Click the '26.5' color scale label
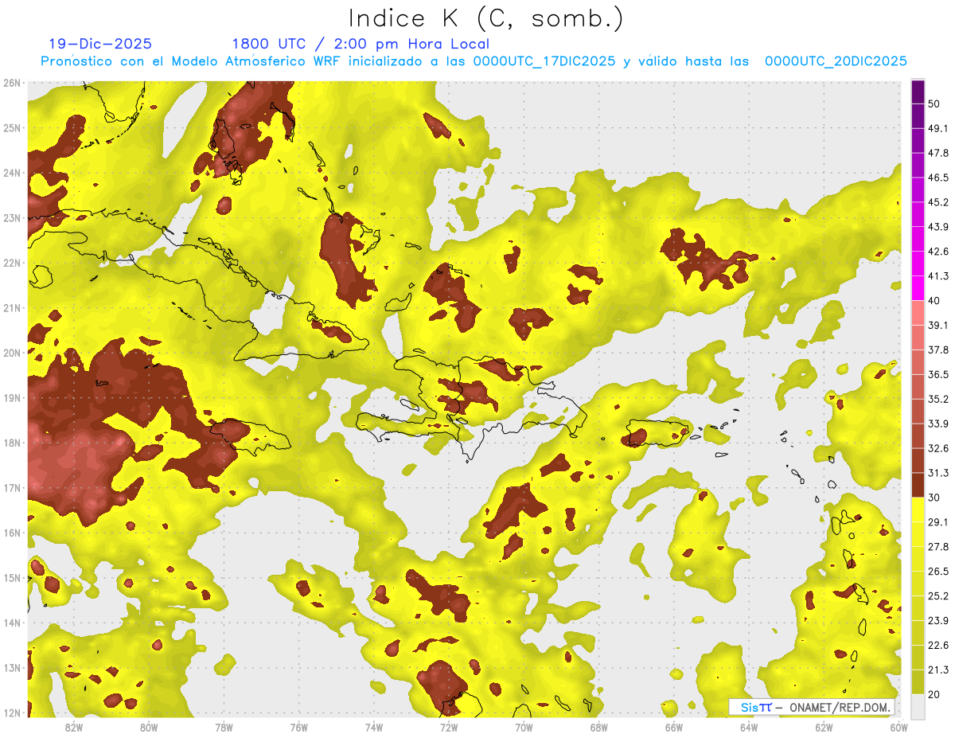955x738 pixels. [937, 571]
